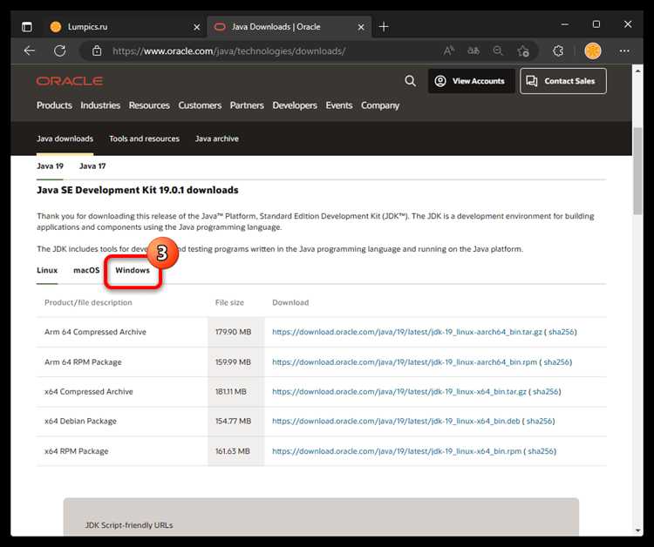Screen dimensions: 654x547
Task: Open browser extensions icon
Action: pyautogui.click(x=559, y=51)
